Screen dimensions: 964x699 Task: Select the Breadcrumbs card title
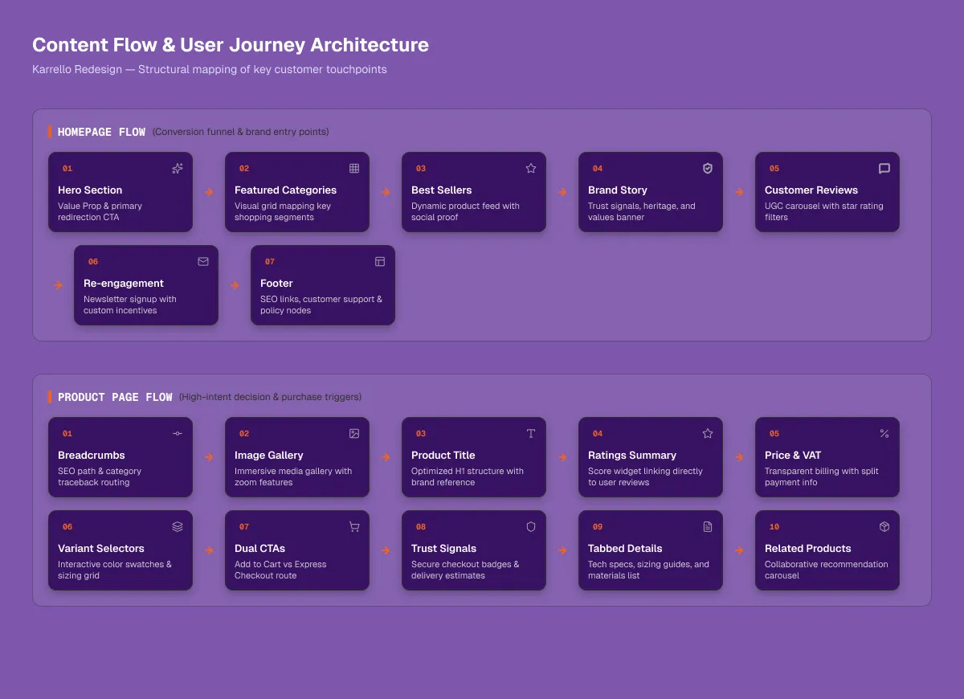coord(92,456)
